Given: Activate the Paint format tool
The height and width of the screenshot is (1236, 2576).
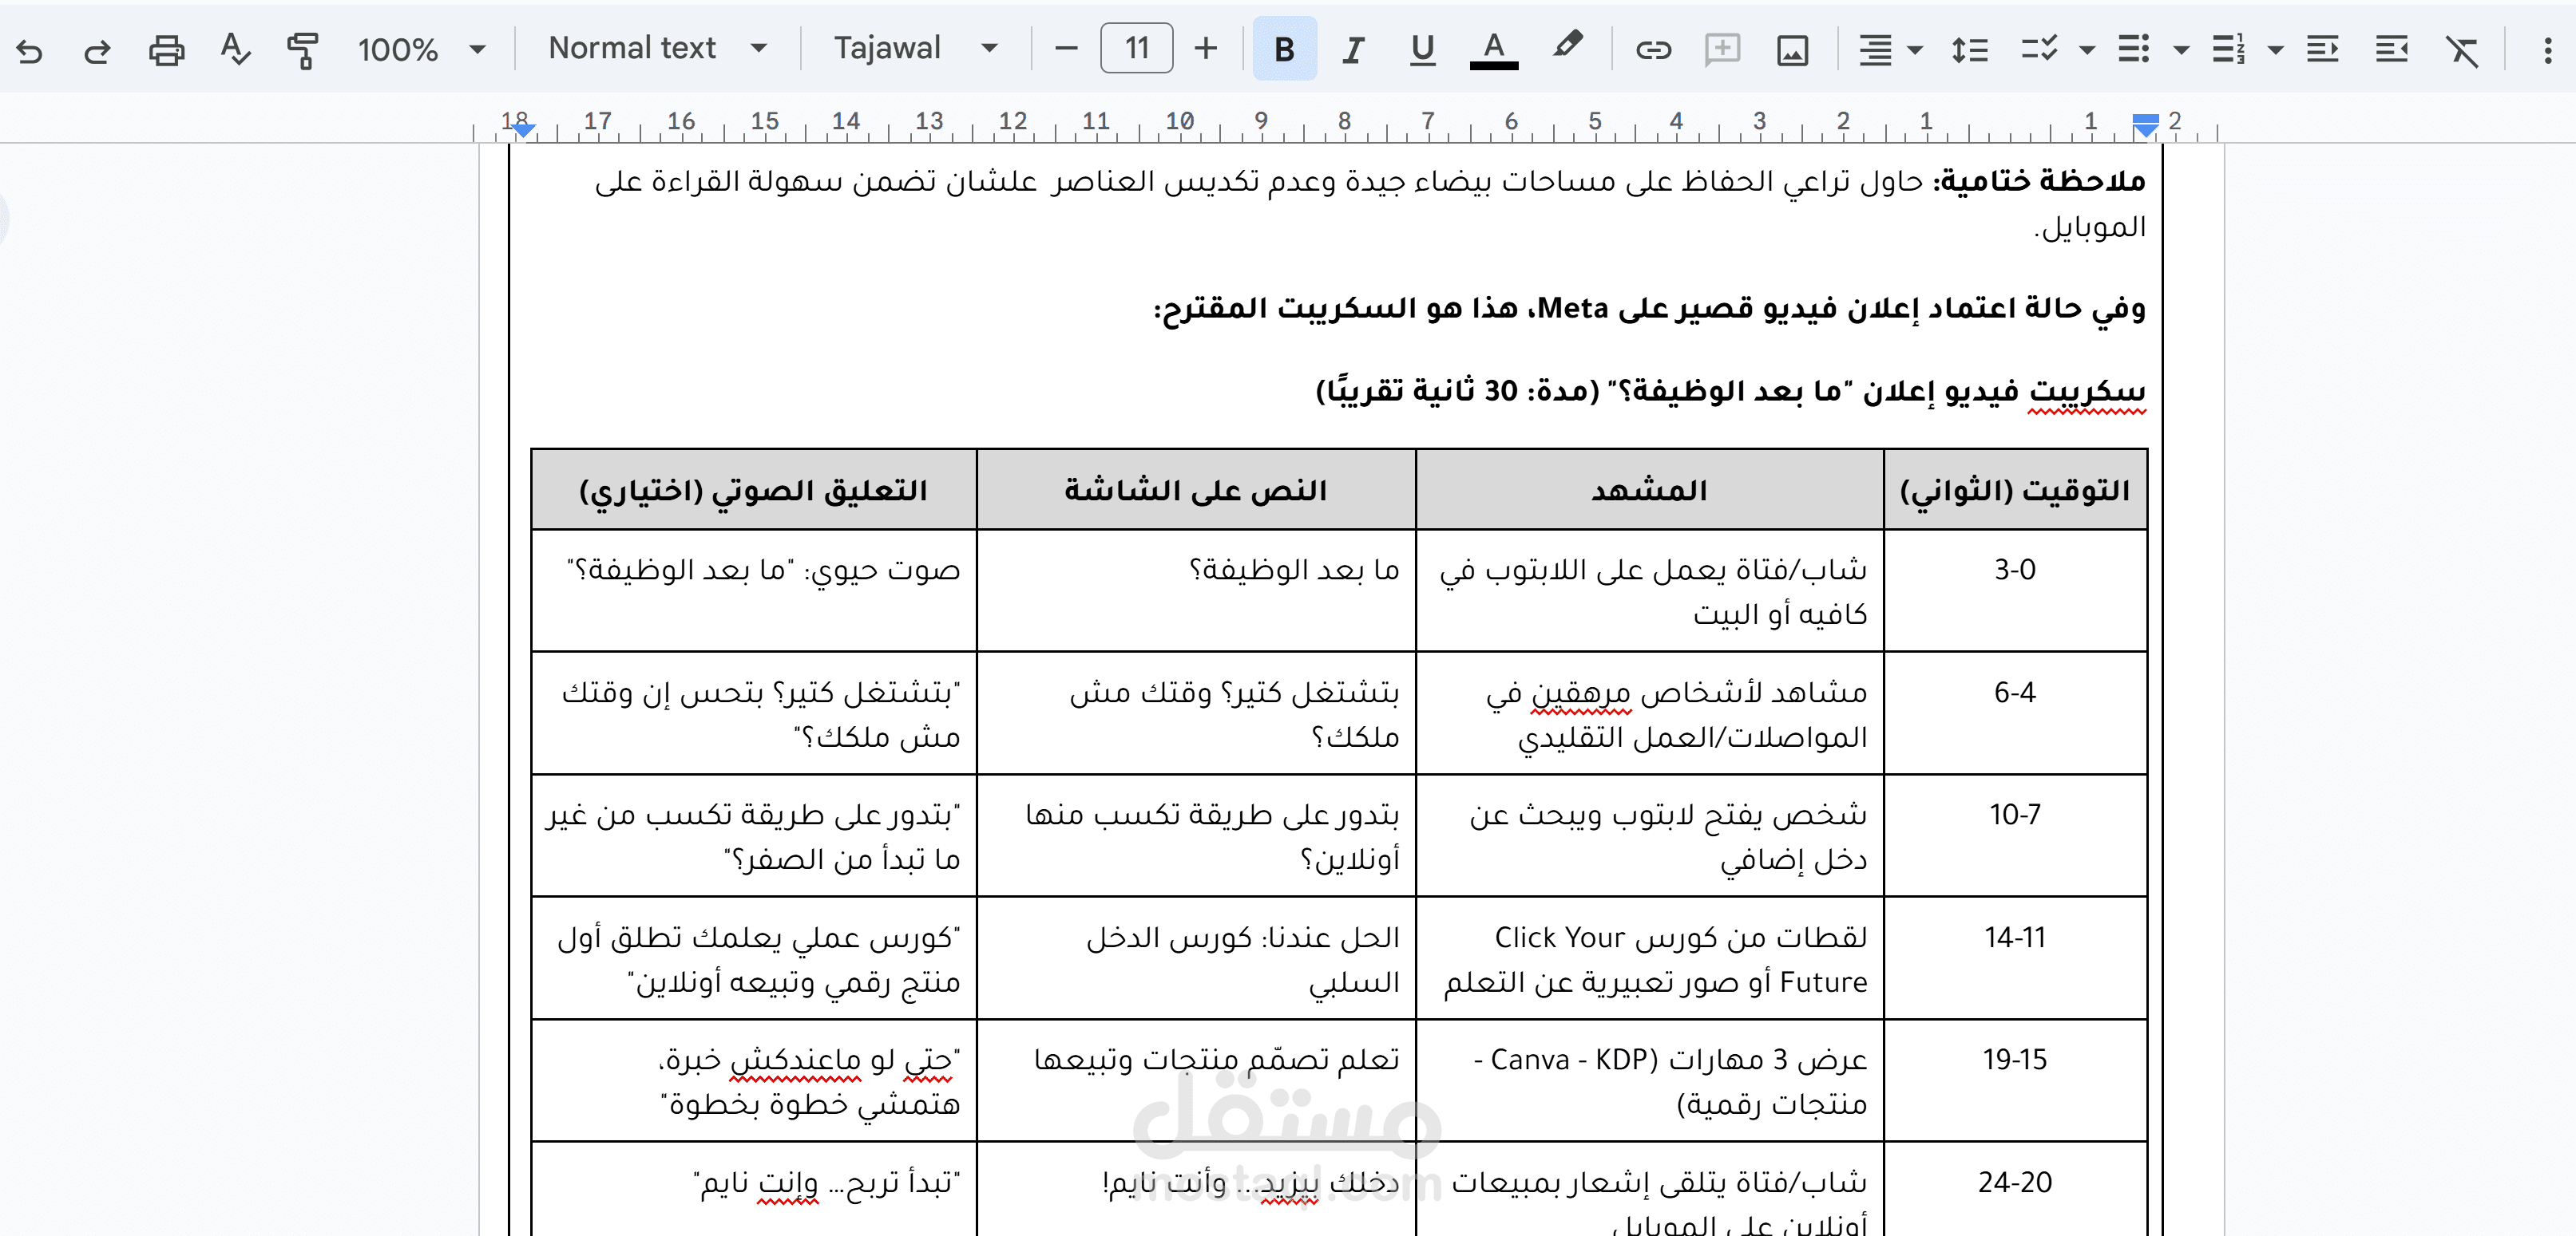Looking at the screenshot, I should 301,50.
